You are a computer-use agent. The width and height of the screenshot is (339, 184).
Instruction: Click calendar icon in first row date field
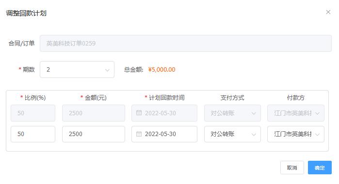[x=139, y=113]
